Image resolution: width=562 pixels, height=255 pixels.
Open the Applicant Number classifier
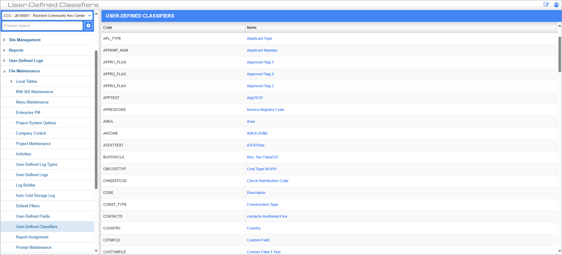click(262, 50)
